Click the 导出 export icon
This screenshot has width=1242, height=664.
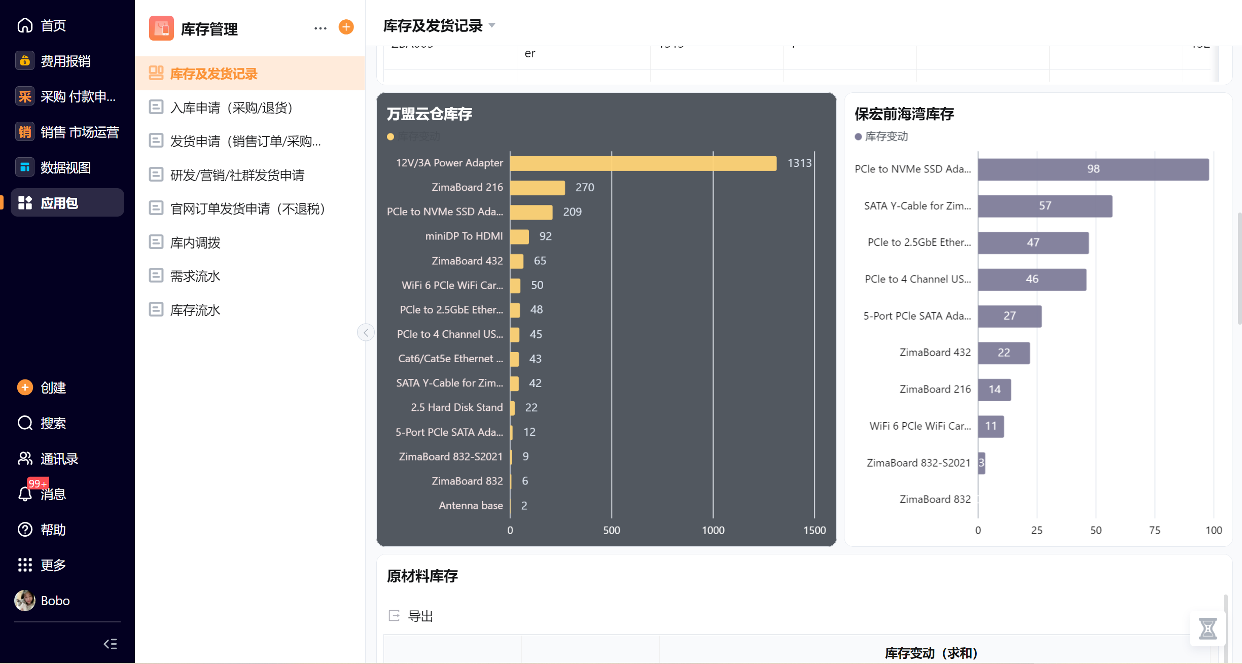point(394,616)
